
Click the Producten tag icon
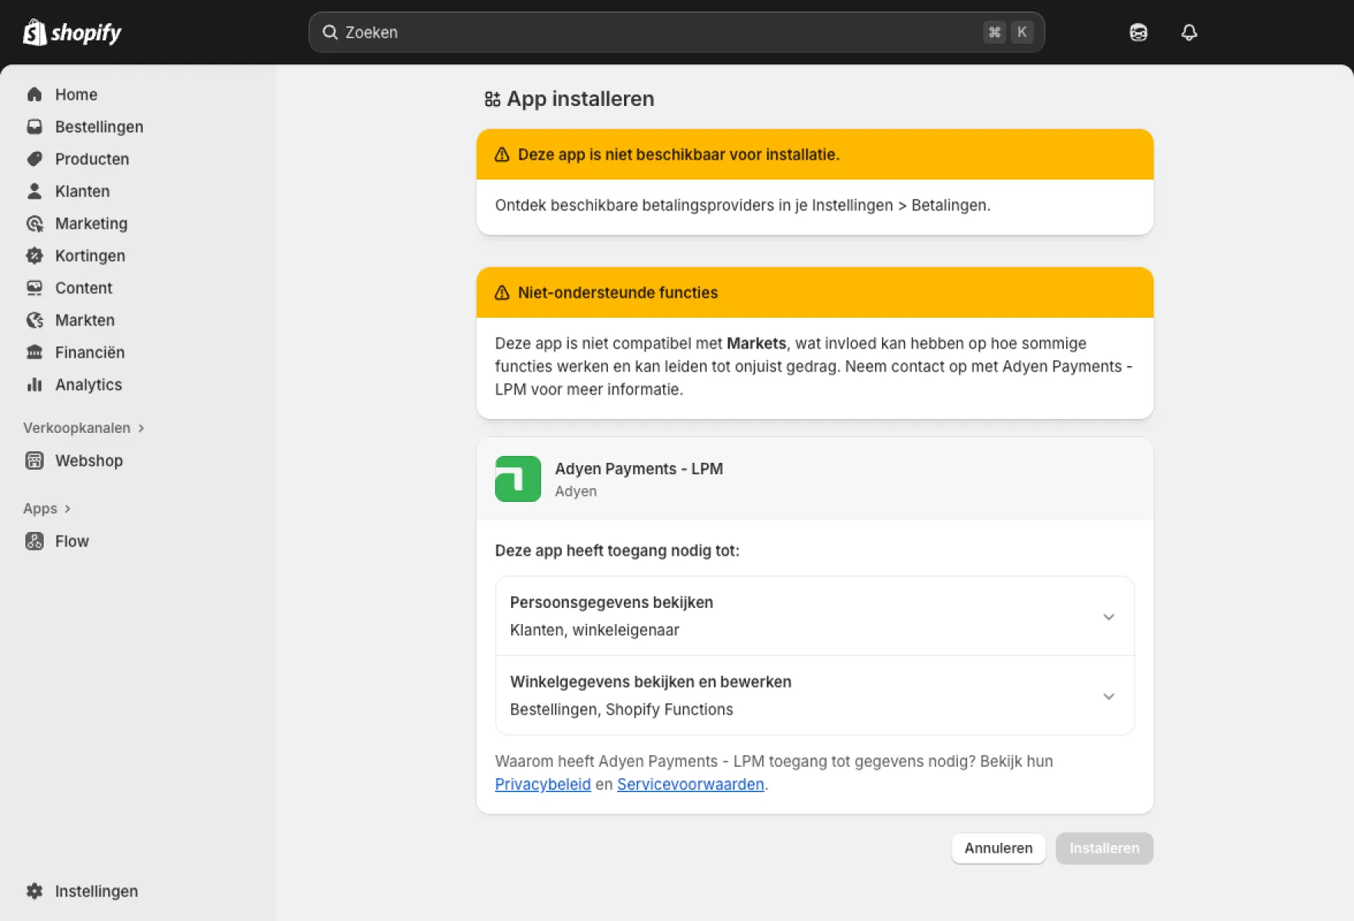(x=35, y=159)
